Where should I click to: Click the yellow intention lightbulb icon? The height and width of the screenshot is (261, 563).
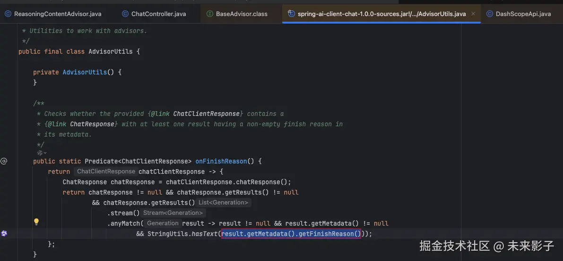coord(36,221)
